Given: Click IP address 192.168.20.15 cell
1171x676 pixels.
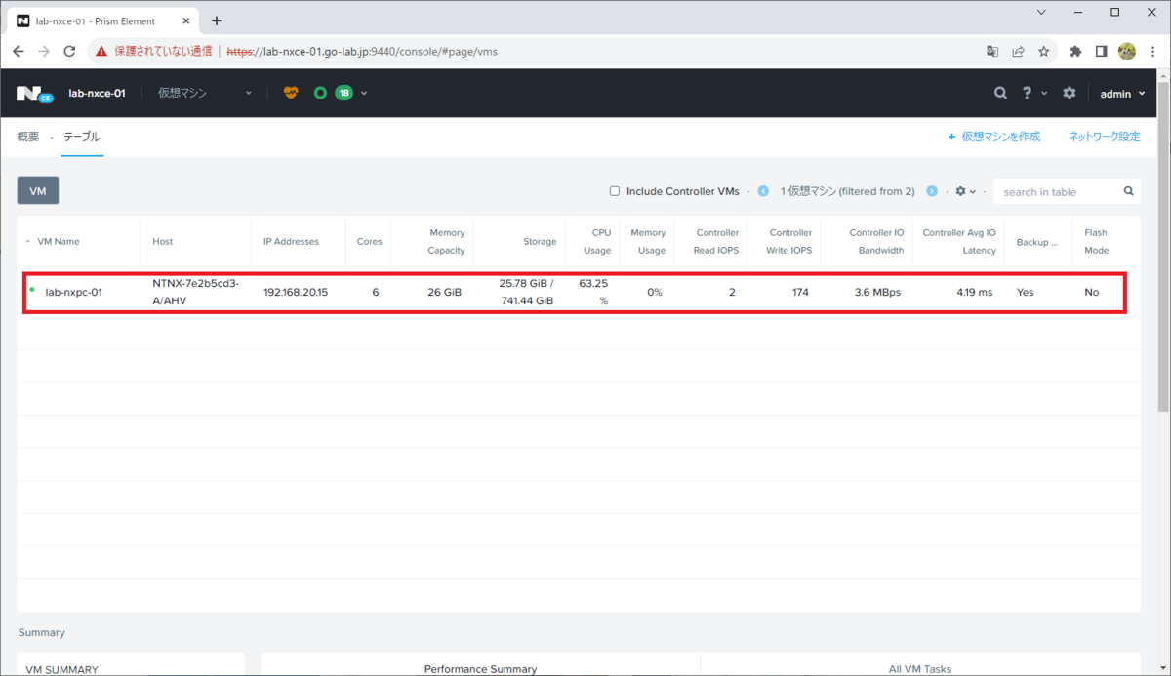Looking at the screenshot, I should (x=296, y=292).
